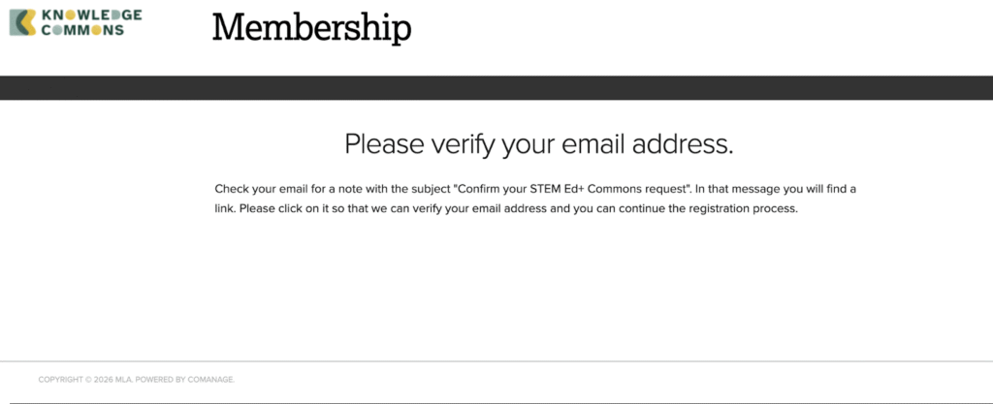Click the KNOWLEDGE word in the logo
Viewport: 993px width, 404px height.
pos(92,15)
